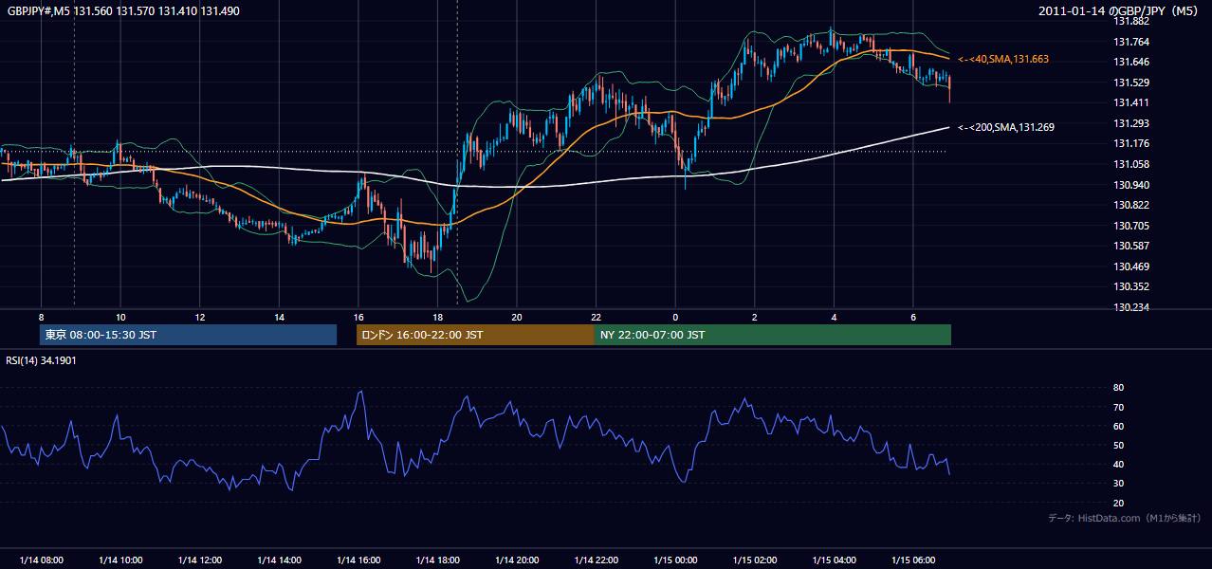This screenshot has width=1212, height=569.
Task: Click price axis value 130.469
Action: pyautogui.click(x=1130, y=266)
